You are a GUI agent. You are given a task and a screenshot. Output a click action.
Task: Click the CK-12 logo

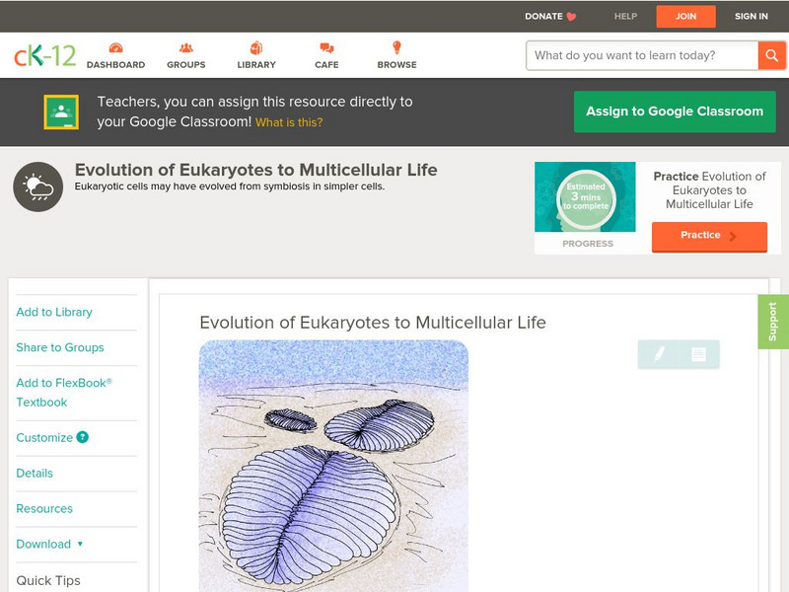point(44,55)
